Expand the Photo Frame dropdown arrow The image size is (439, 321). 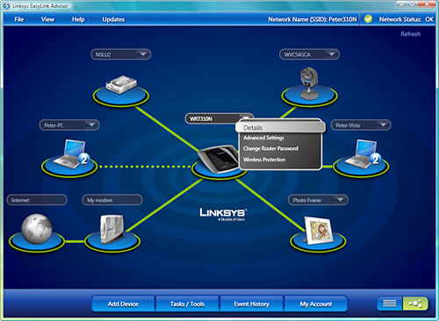point(340,200)
